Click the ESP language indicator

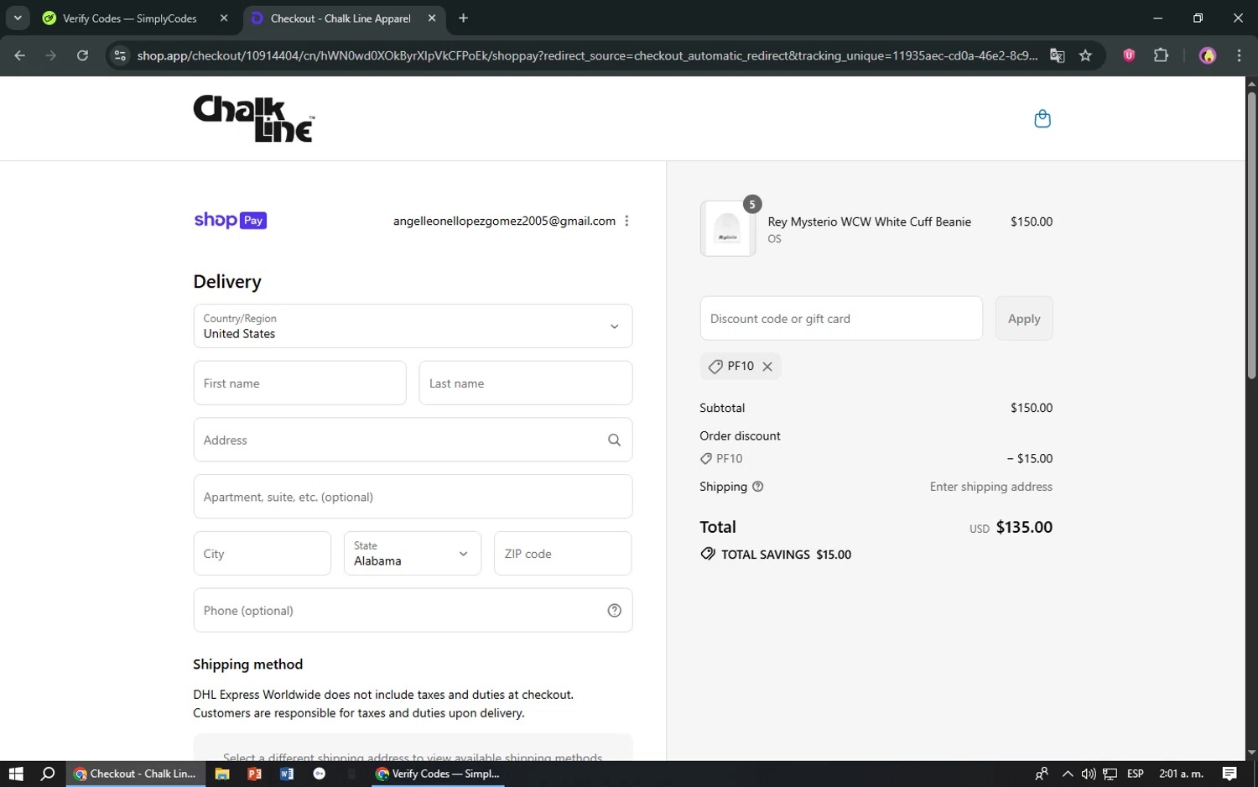(x=1136, y=774)
